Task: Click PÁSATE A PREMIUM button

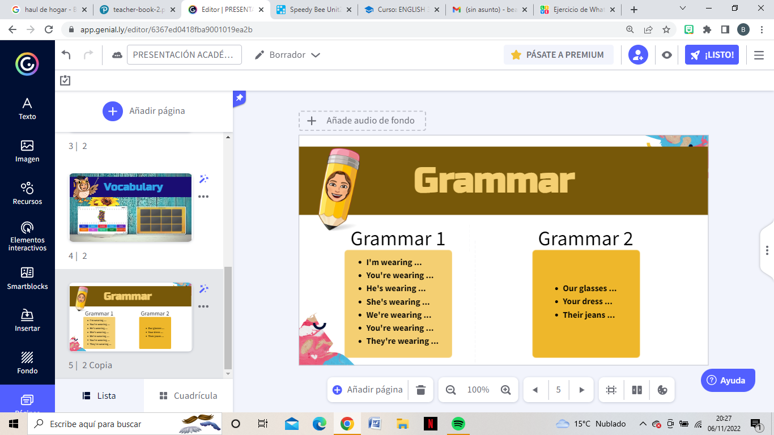Action: point(558,55)
